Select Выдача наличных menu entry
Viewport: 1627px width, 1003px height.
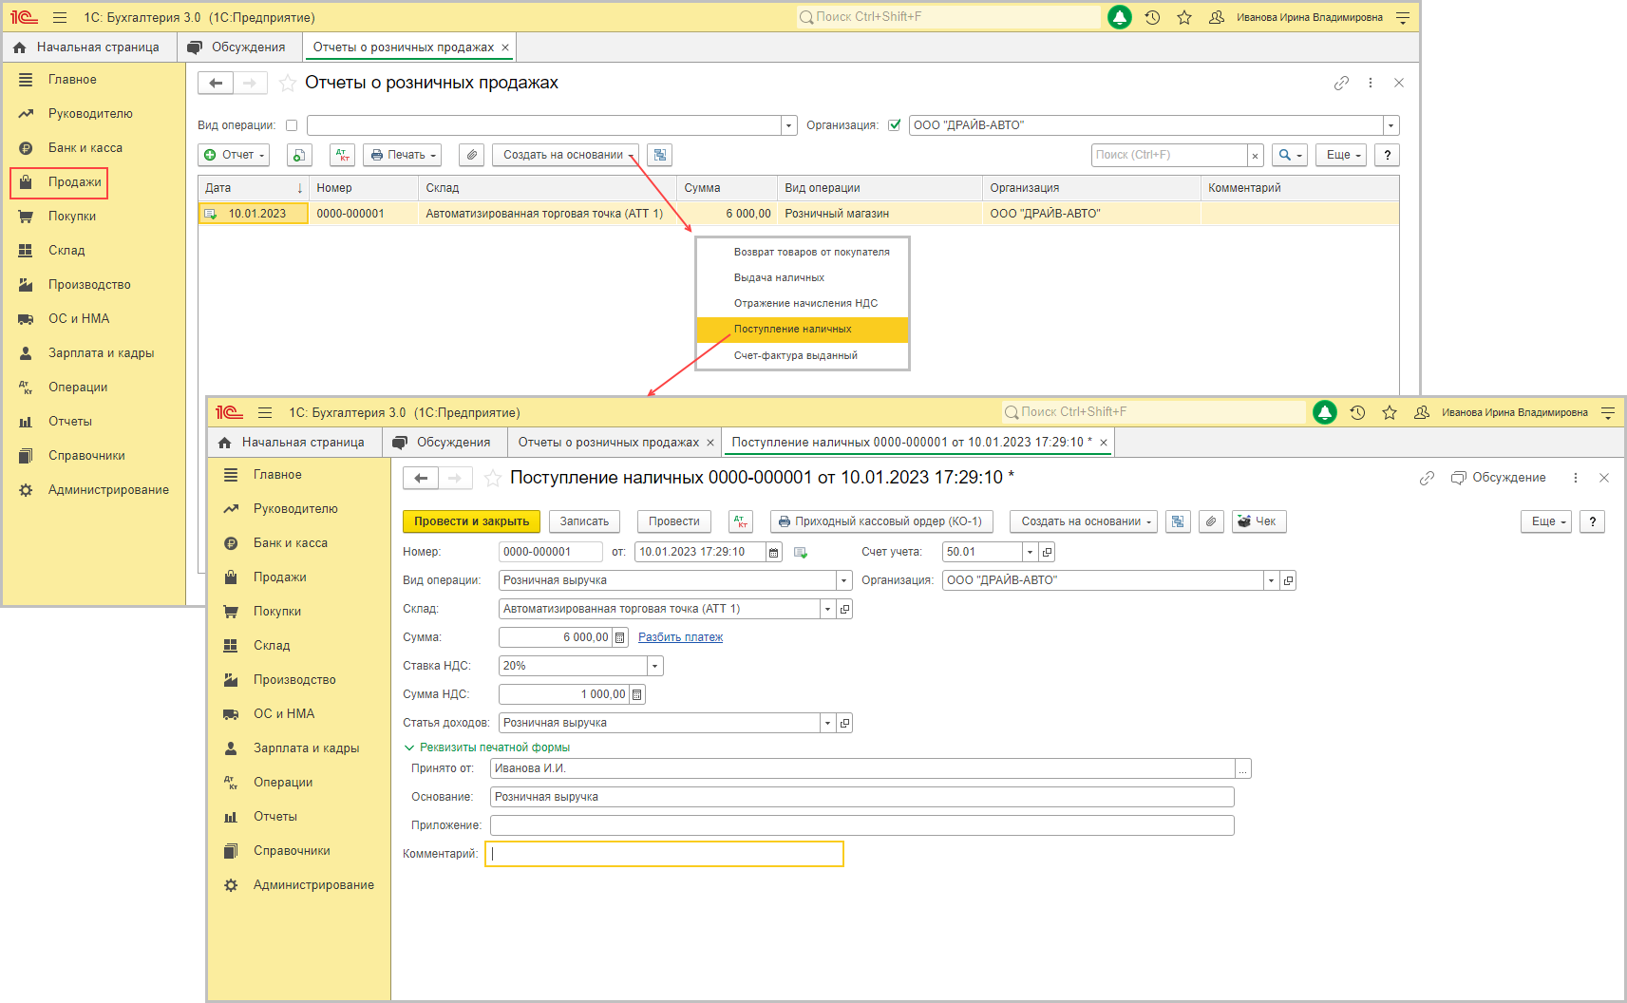802,278
